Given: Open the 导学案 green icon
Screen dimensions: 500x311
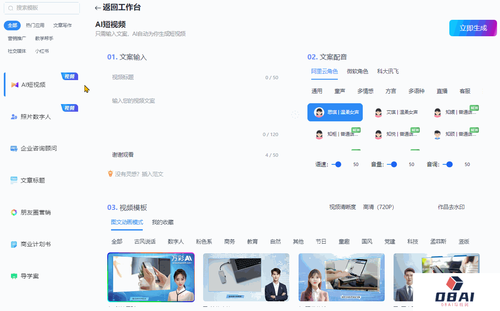Looking at the screenshot, I should click(x=14, y=276).
